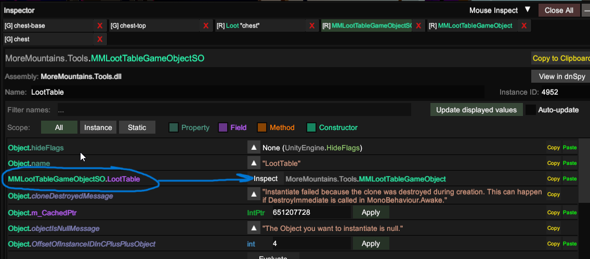Click the Close All button

[559, 10]
